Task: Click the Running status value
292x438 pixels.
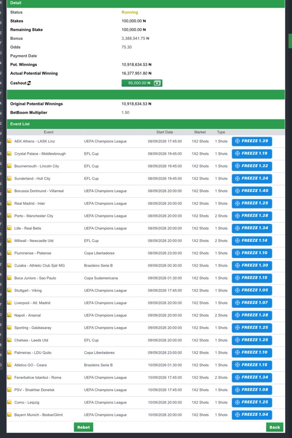Action: pyautogui.click(x=130, y=12)
